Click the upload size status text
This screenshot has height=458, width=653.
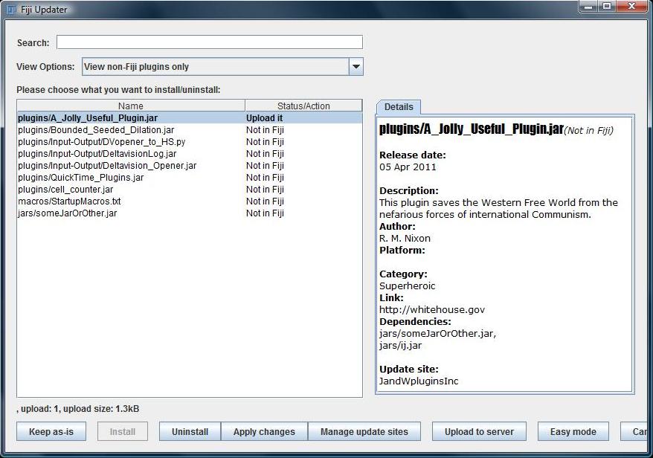pos(77,409)
